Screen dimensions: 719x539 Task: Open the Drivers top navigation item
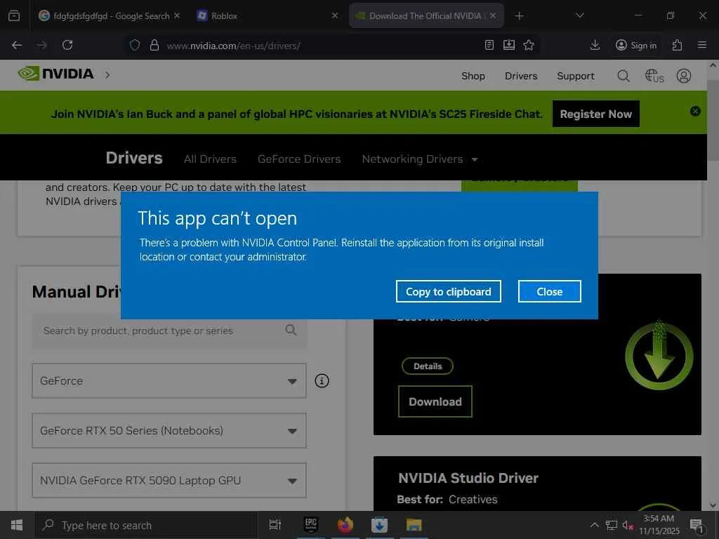click(x=520, y=76)
